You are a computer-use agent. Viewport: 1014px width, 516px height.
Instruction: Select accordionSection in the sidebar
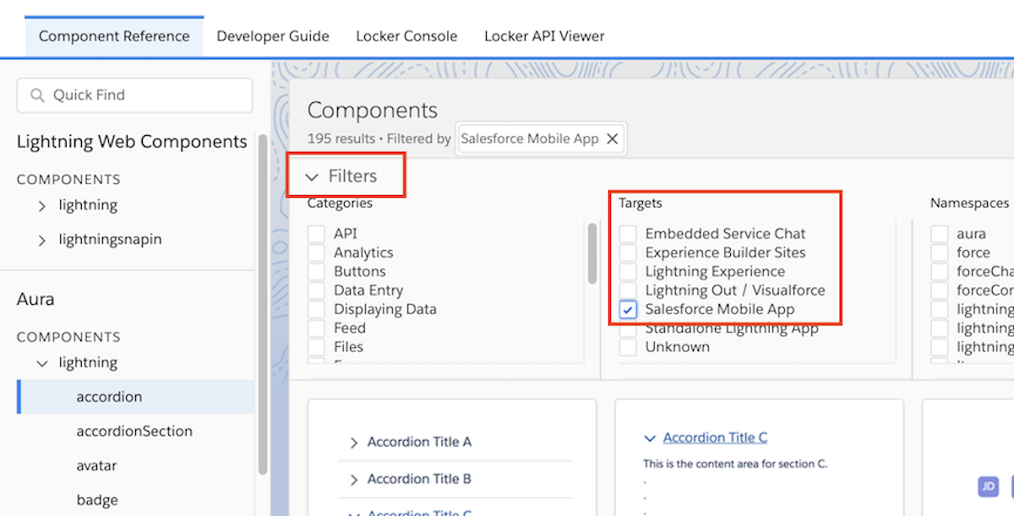click(x=134, y=432)
